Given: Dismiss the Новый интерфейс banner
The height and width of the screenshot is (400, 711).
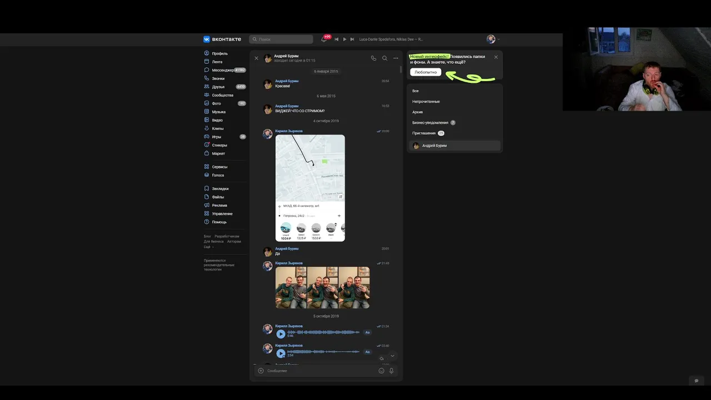Looking at the screenshot, I should (496, 57).
